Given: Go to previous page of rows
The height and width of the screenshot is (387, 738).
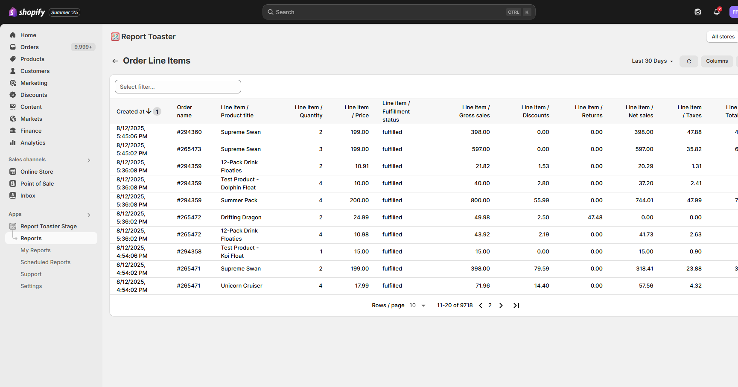Looking at the screenshot, I should (481, 306).
